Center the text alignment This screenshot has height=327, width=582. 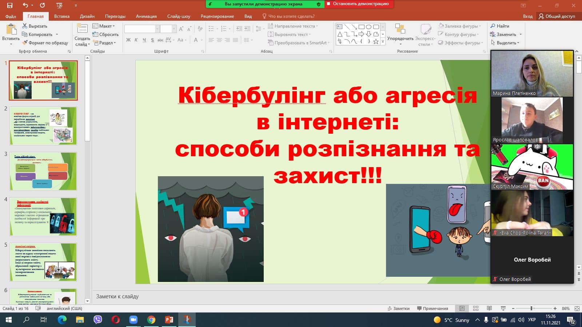click(219, 40)
